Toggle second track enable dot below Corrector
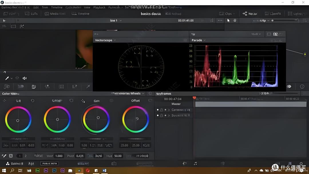Viewport: 309px width, 174px height. (x=158, y=115)
